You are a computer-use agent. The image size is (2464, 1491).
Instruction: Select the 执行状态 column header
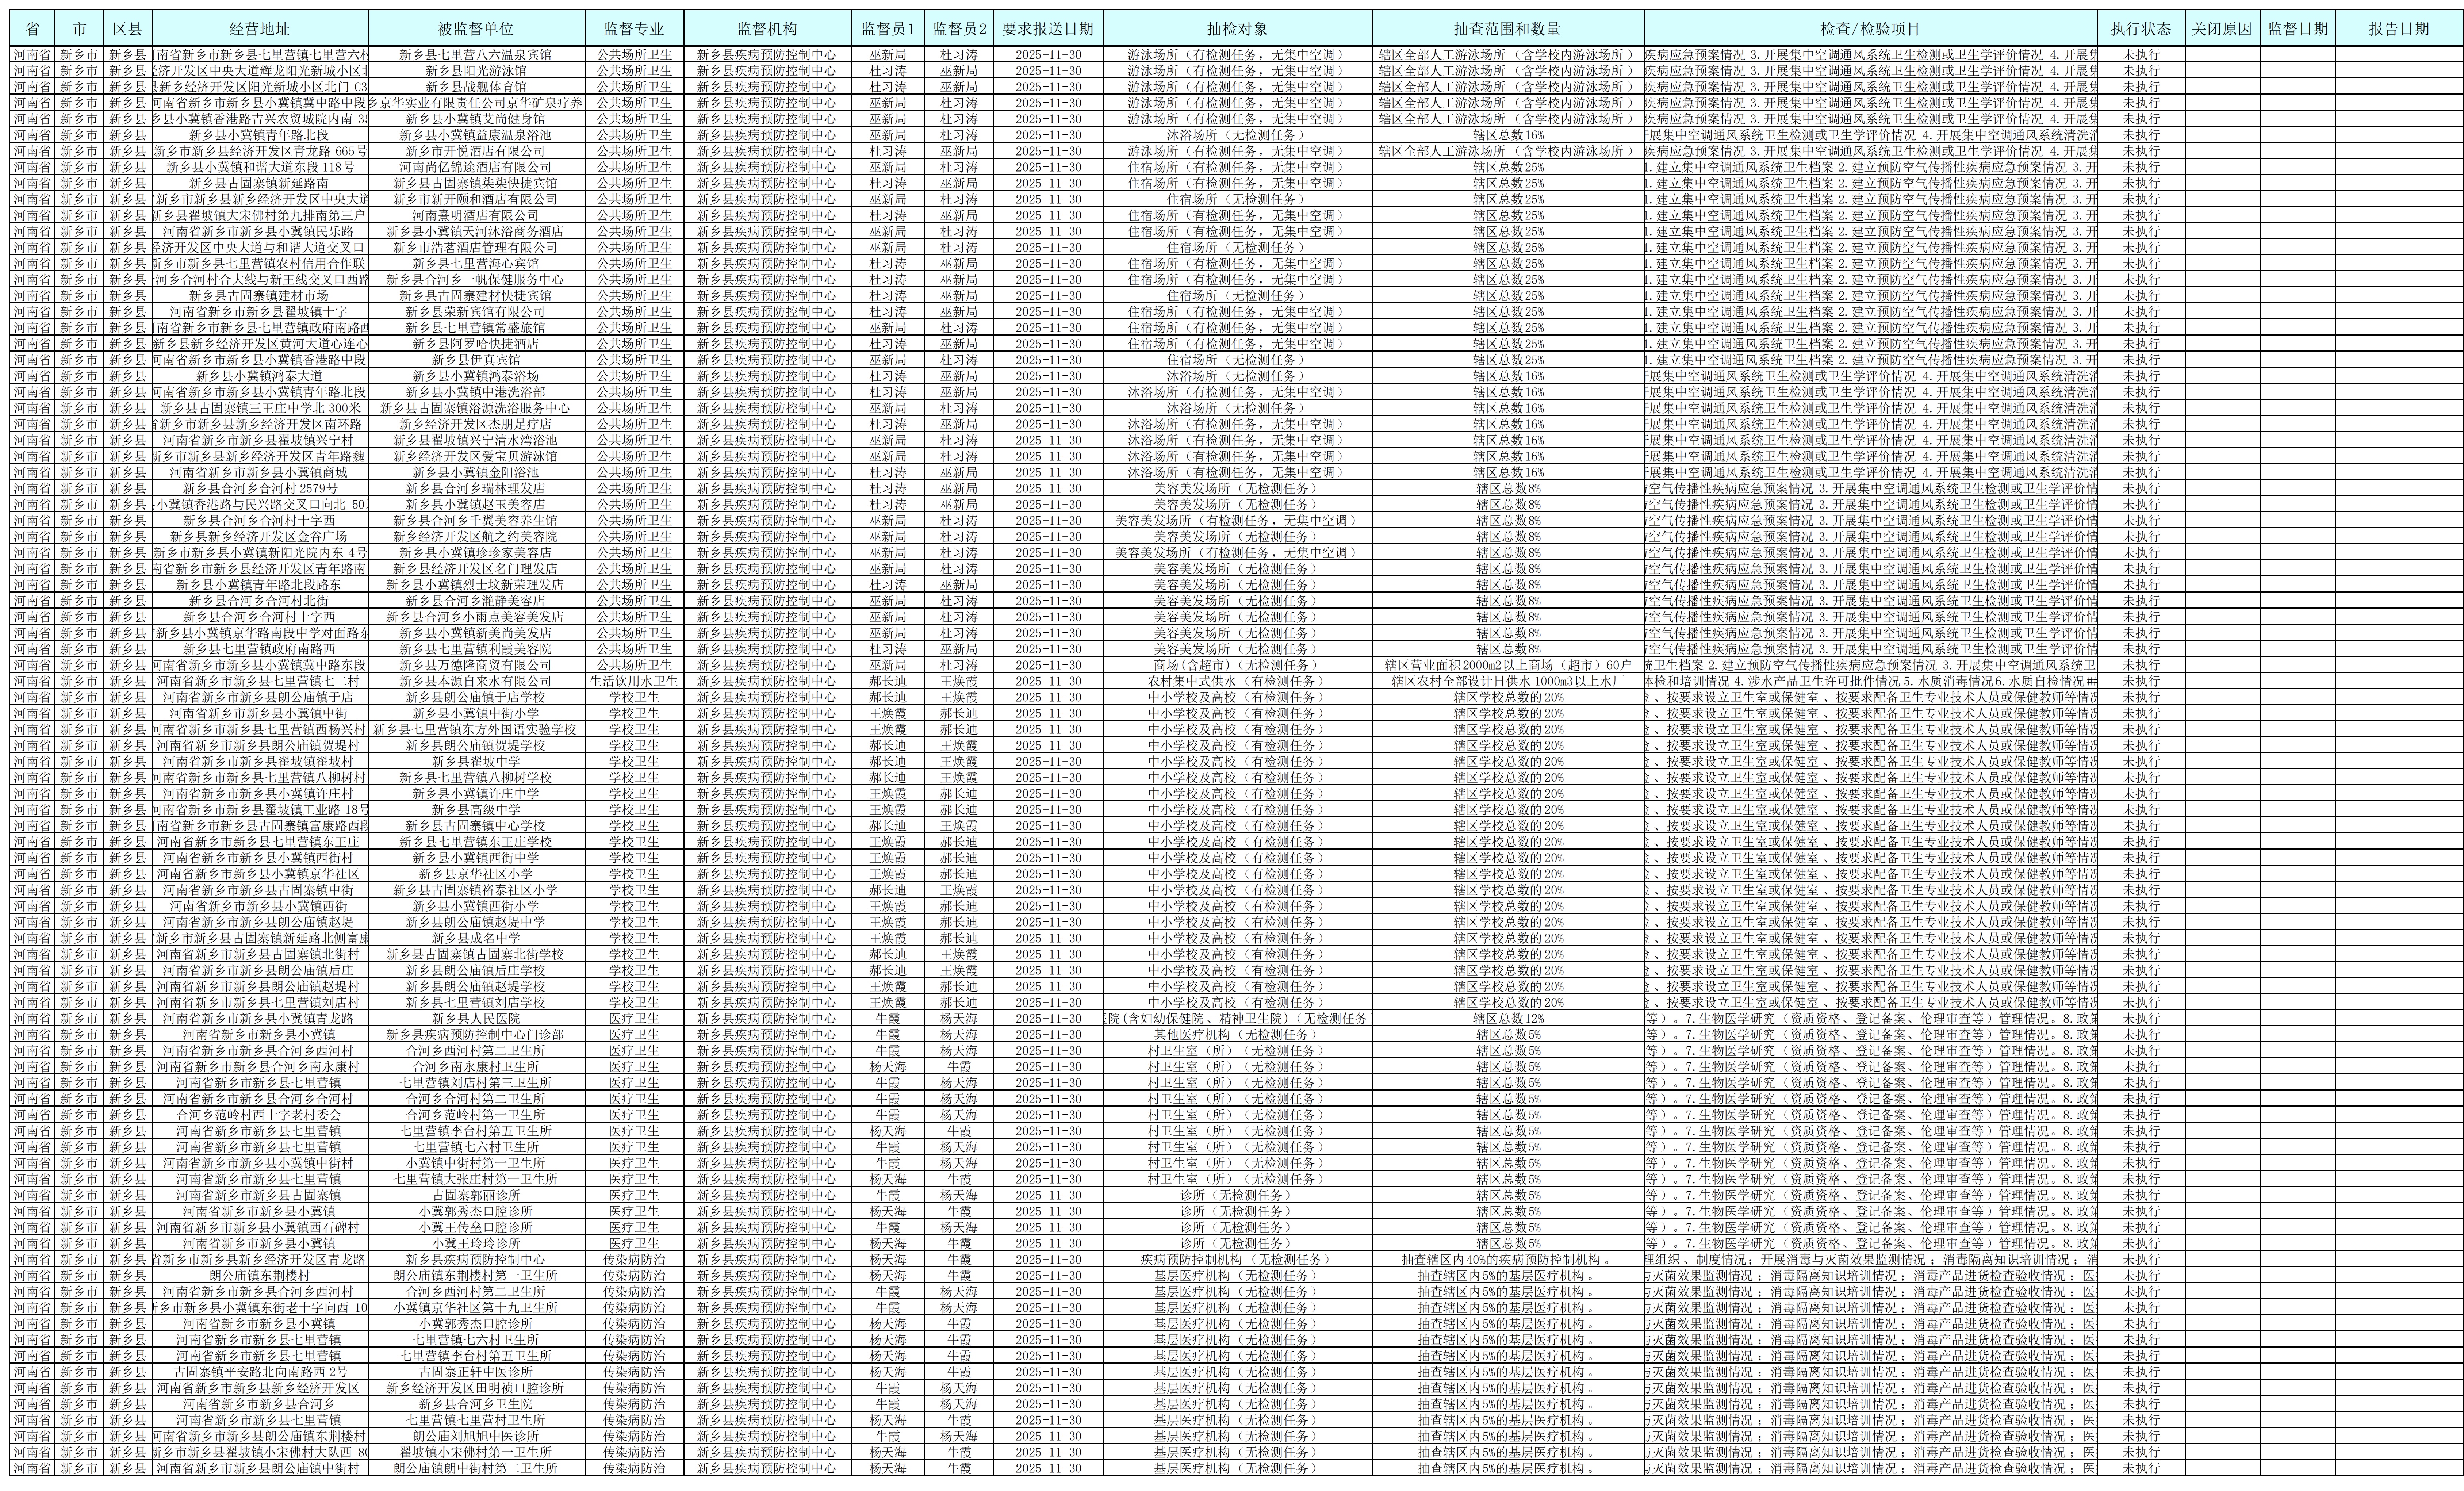[x=2141, y=29]
